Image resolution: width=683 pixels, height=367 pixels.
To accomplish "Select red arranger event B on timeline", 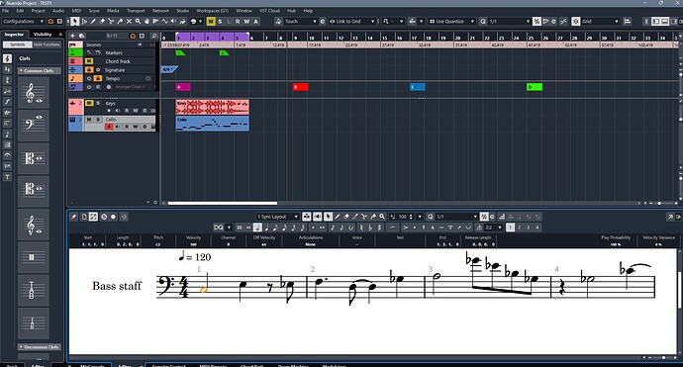I will pyautogui.click(x=301, y=87).
